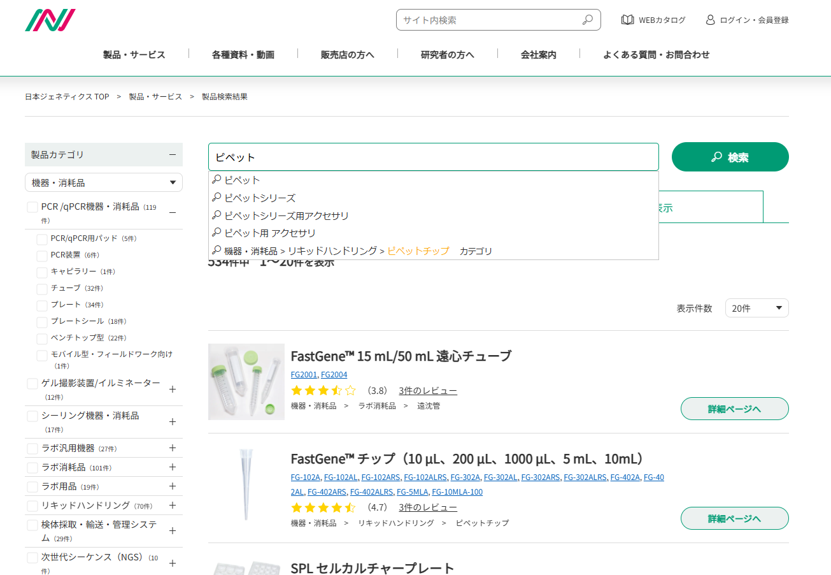
Task: Select suggestion ピペット
Action: coord(433,180)
